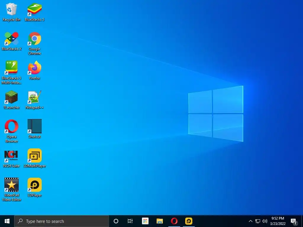Open the clock showing 9:52 PM
The height and width of the screenshot is (227, 303).
[x=278, y=221]
